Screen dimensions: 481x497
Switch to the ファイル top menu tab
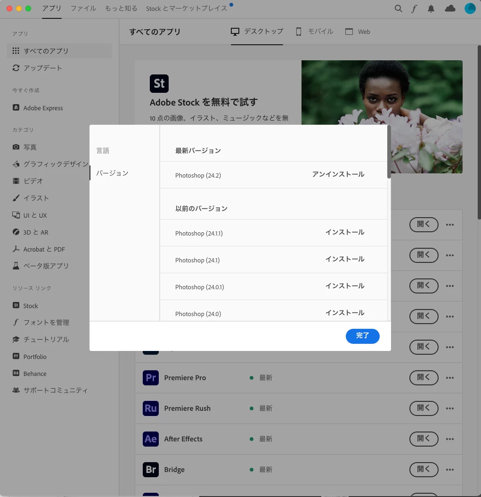point(83,8)
